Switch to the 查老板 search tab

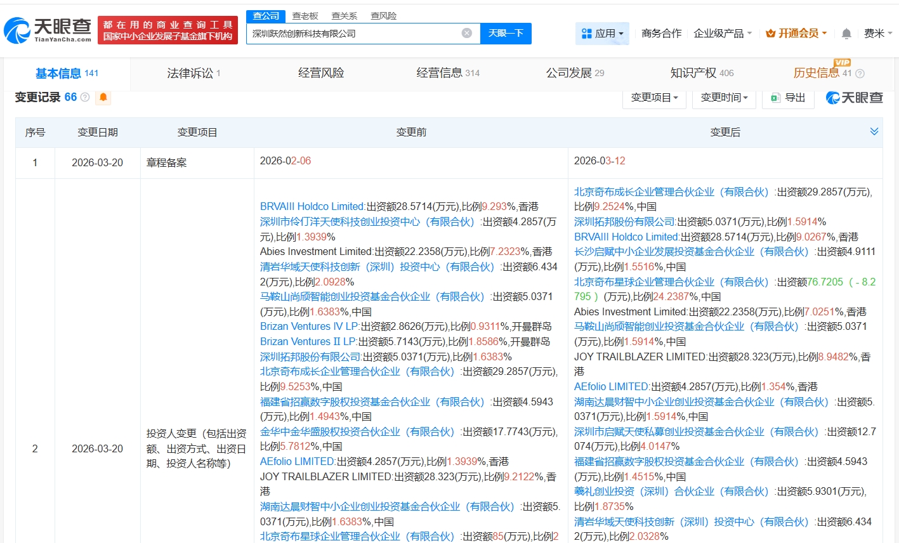pos(305,16)
